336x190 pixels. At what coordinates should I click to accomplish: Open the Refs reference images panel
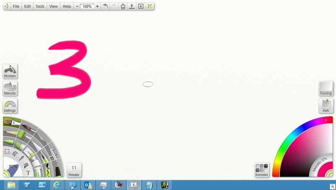coord(325,106)
